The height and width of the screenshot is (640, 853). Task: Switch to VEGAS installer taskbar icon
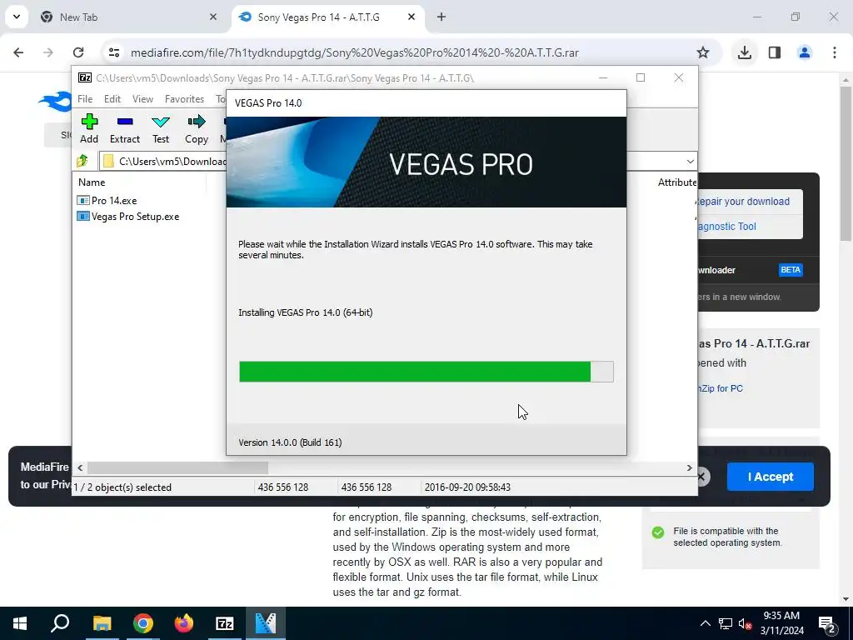click(266, 623)
